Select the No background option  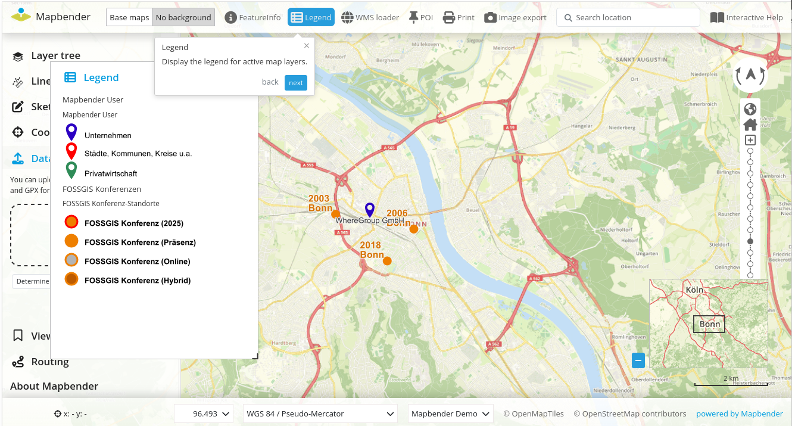183,17
